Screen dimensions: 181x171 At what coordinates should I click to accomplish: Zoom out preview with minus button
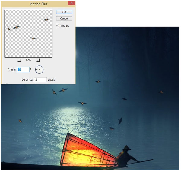pyautogui.click(x=19, y=60)
